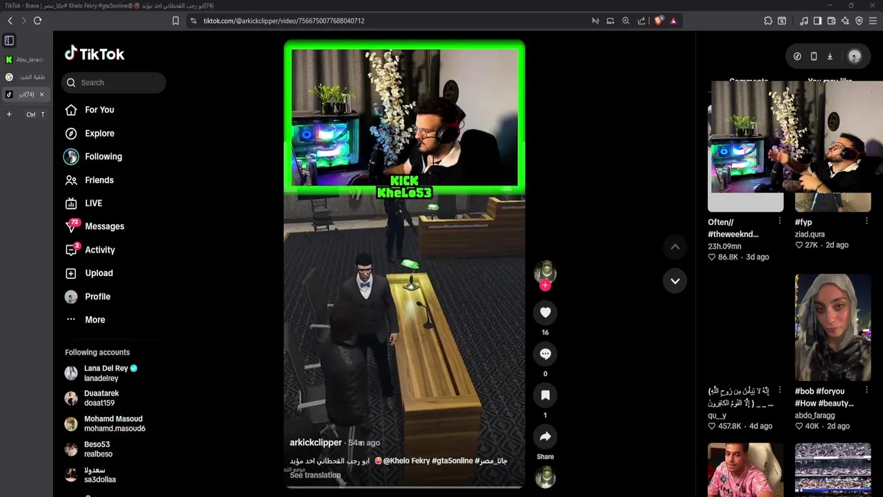Like the video with heart icon

tap(545, 313)
